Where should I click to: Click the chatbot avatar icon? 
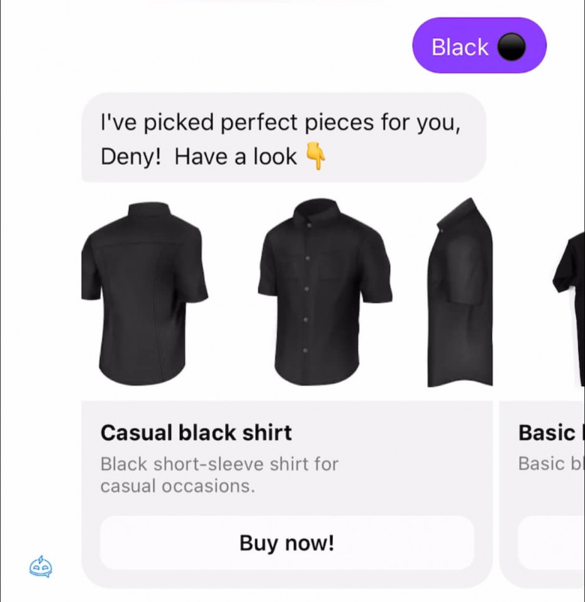point(41,567)
